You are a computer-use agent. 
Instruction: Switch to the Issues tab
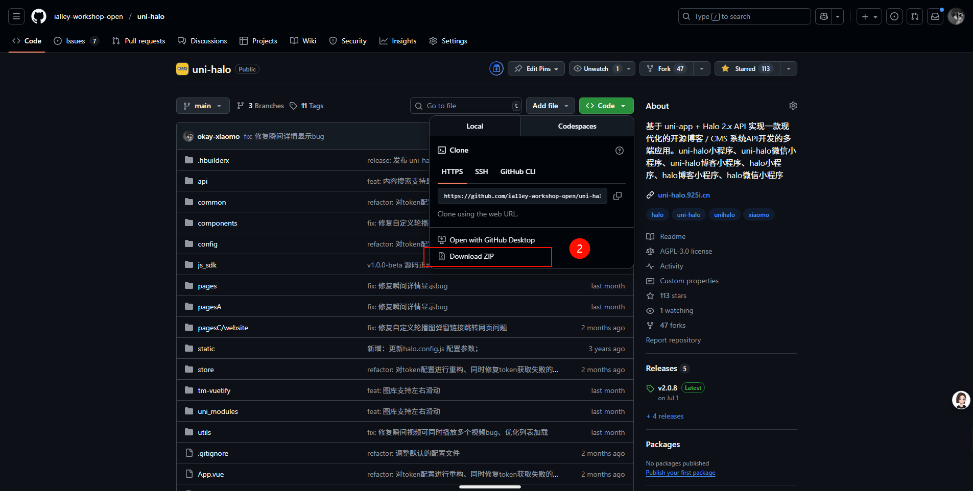coord(76,41)
